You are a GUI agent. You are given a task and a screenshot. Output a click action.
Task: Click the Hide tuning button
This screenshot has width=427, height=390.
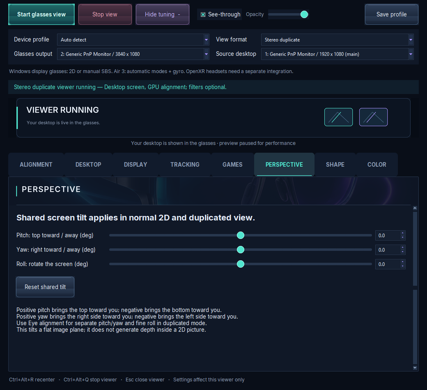pyautogui.click(x=162, y=14)
